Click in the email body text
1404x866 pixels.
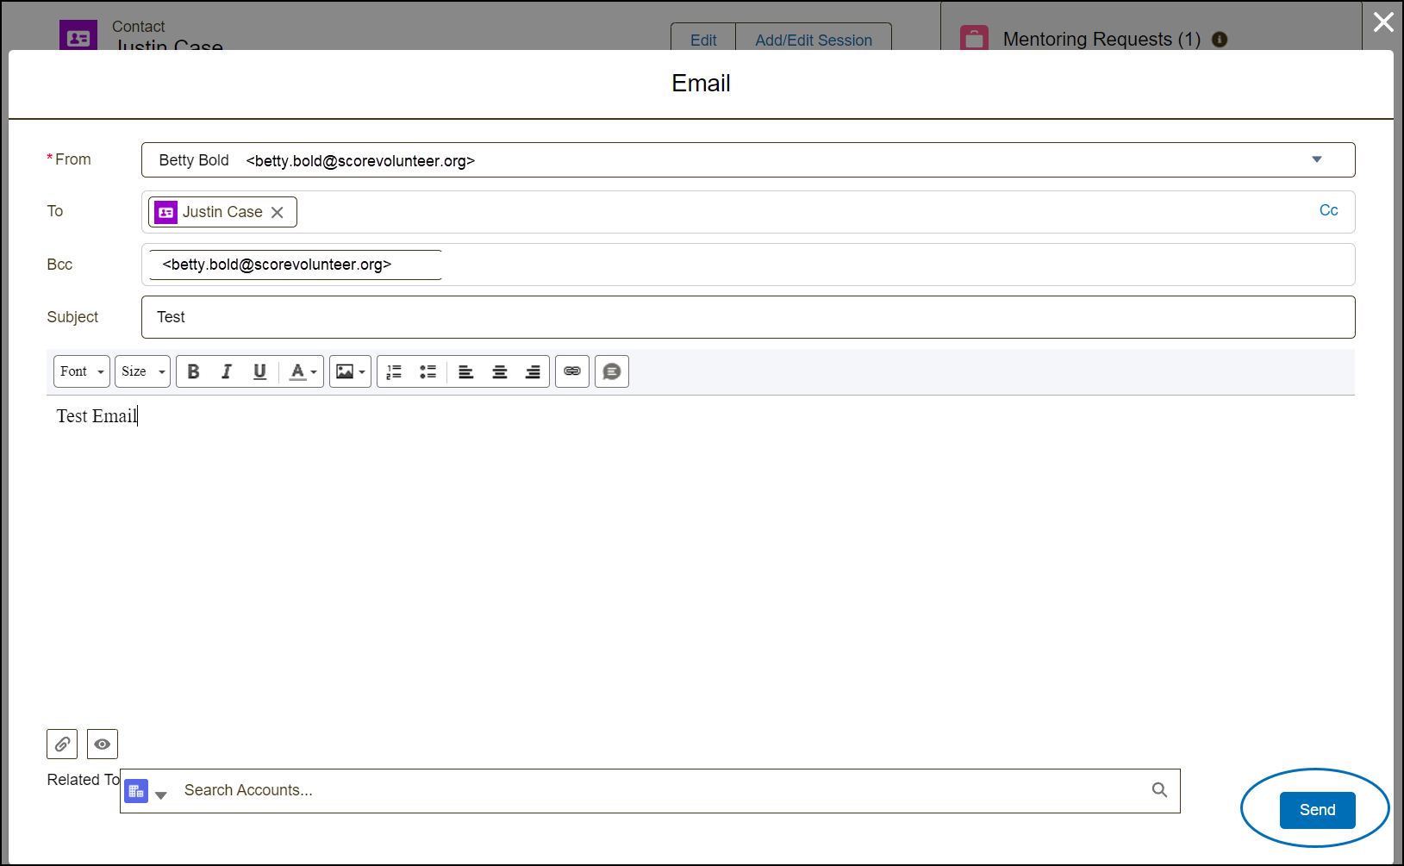coord(97,416)
